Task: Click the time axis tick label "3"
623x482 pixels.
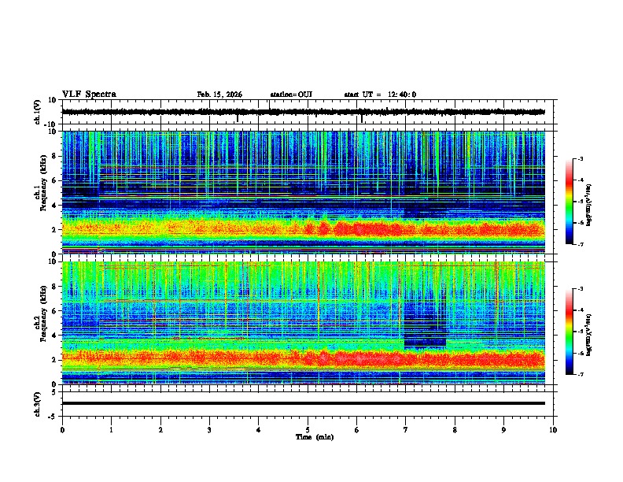Action: coord(209,430)
